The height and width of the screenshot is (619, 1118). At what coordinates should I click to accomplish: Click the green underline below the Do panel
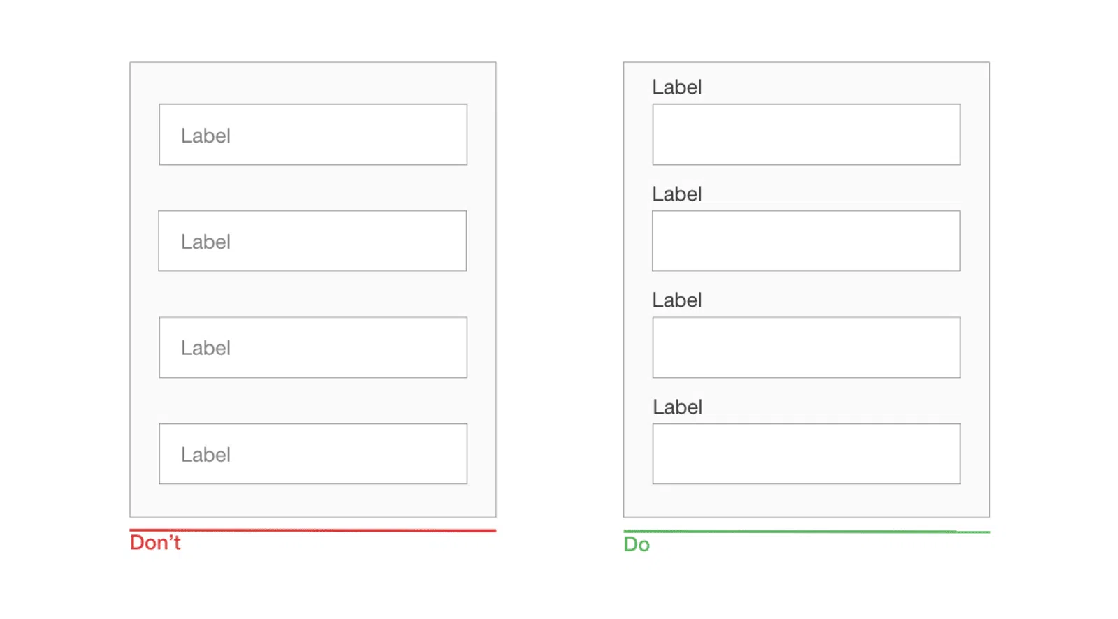click(x=806, y=532)
